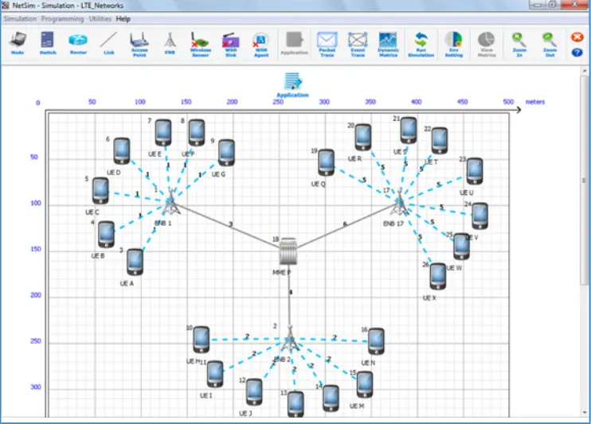Open the Help menu
Screen dimensions: 591x424
123,18
